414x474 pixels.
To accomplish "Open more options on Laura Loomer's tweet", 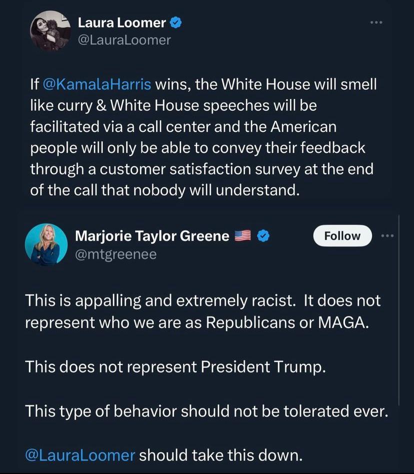I will pos(376,23).
